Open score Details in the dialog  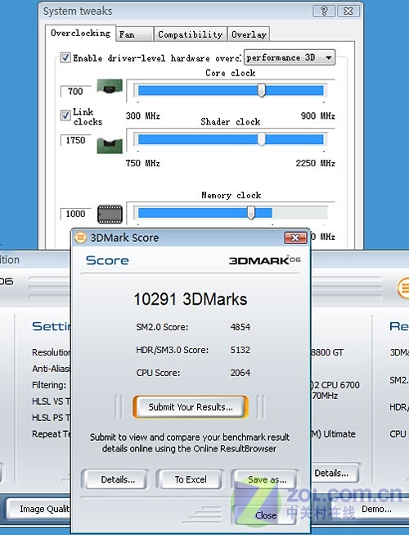click(x=118, y=479)
